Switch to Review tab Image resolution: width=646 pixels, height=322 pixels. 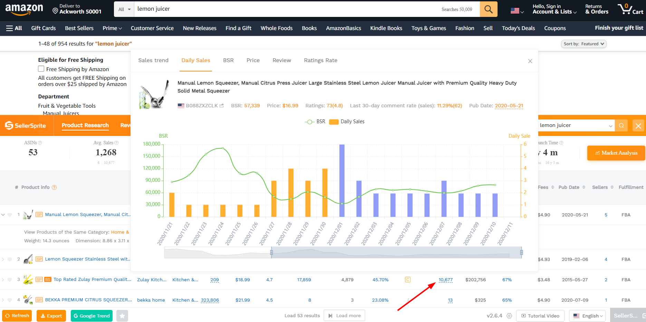click(x=282, y=60)
